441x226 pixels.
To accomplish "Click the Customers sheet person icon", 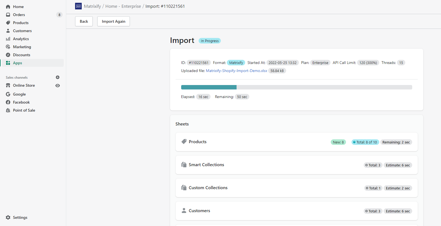I will click(184, 210).
